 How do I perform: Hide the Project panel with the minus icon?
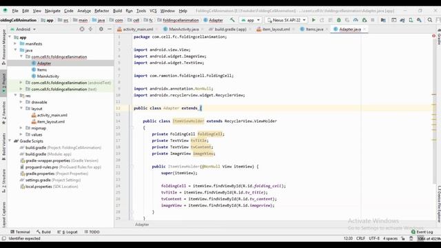[110, 29]
